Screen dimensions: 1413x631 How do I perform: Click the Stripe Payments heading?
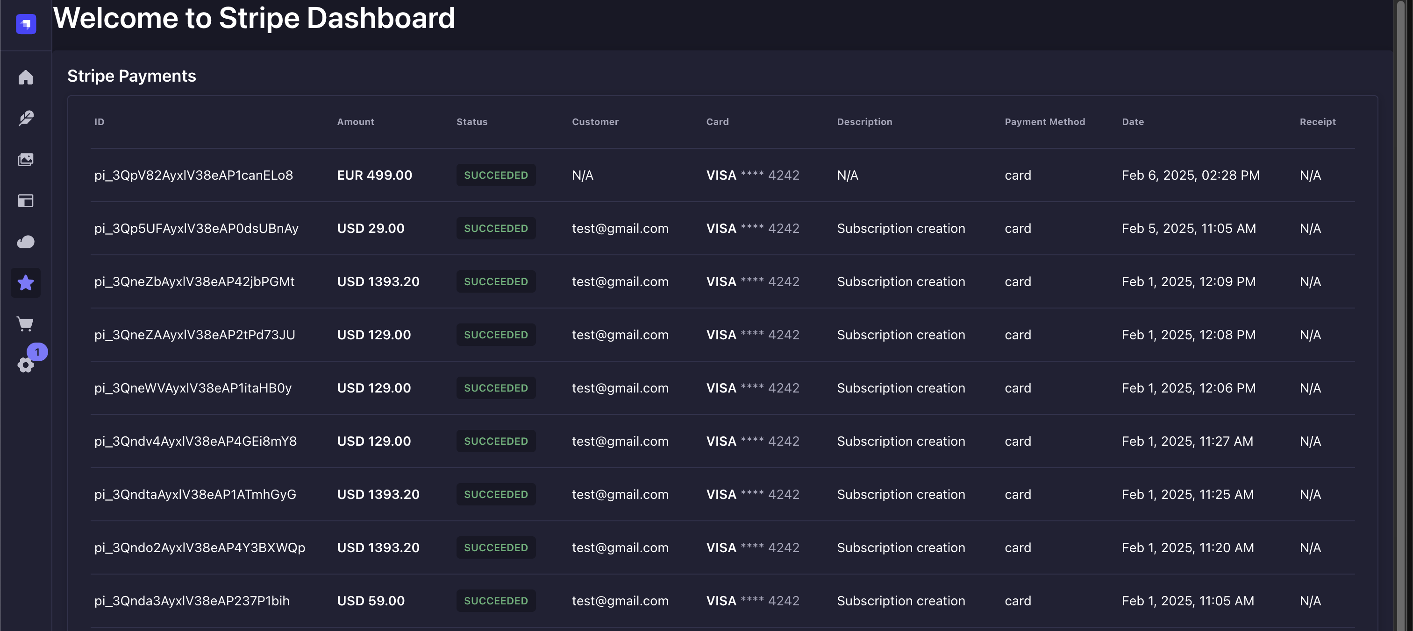point(132,76)
